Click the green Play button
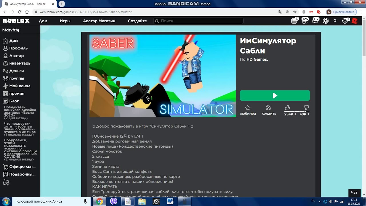This screenshot has width=366, height=206. click(275, 96)
